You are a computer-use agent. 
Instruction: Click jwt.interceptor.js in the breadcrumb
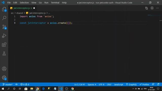click(37, 13)
